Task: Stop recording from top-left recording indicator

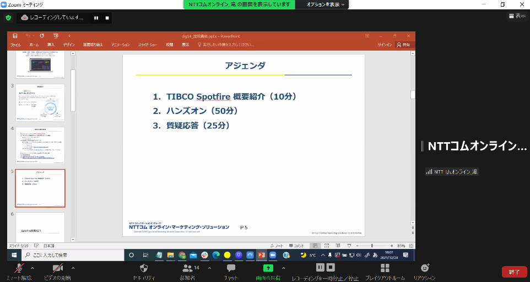Action: pyautogui.click(x=107, y=18)
